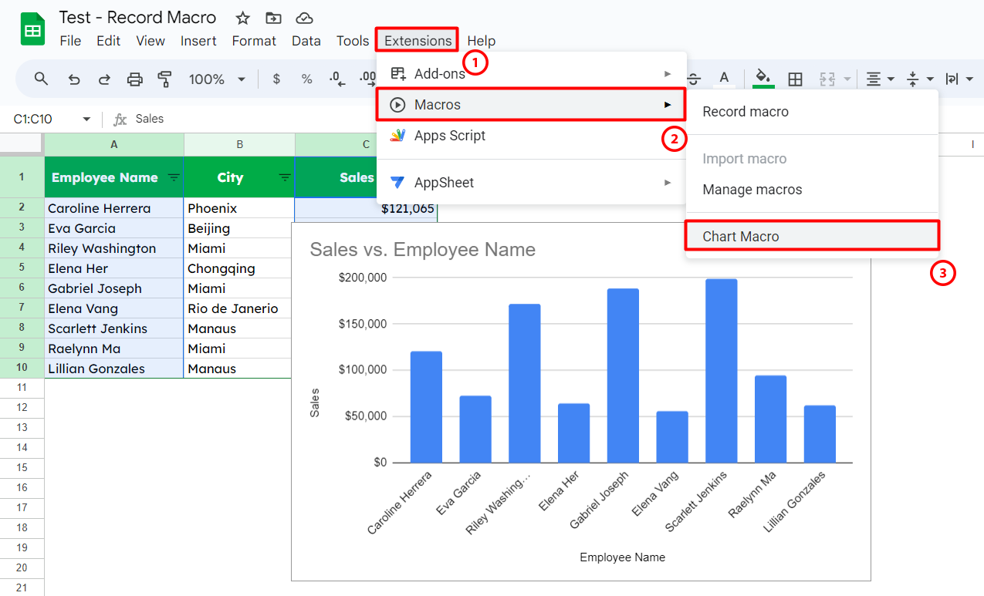Click the Redo arrow
Screen dimensions: 984x596
[104, 79]
